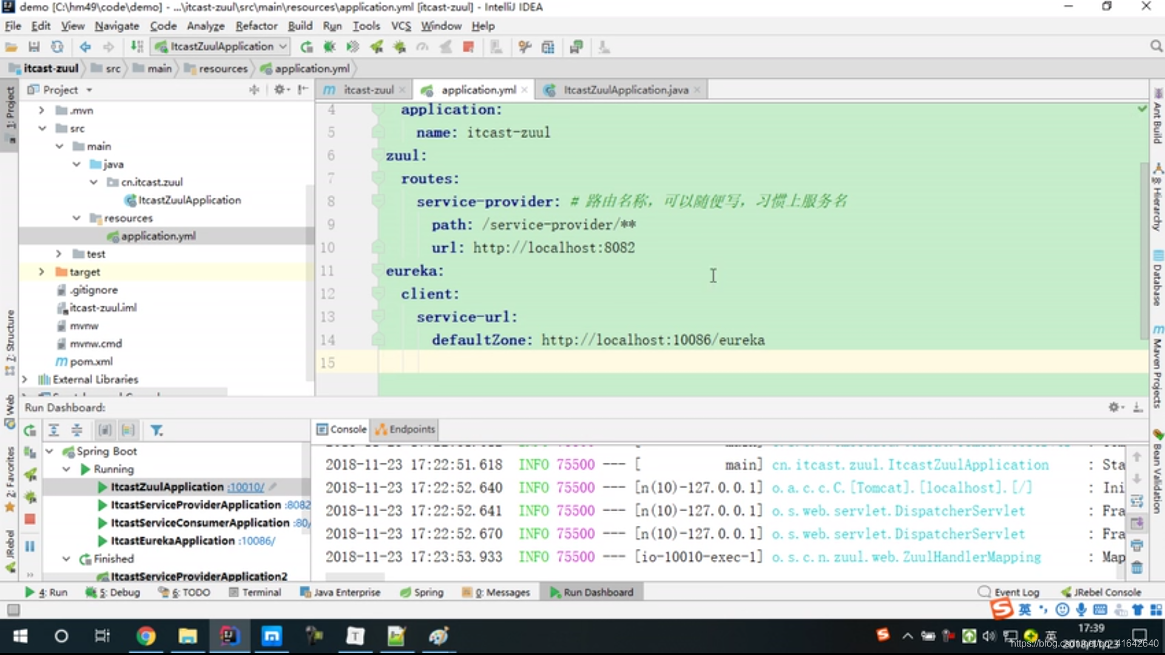Collapse the java folder

pos(76,164)
